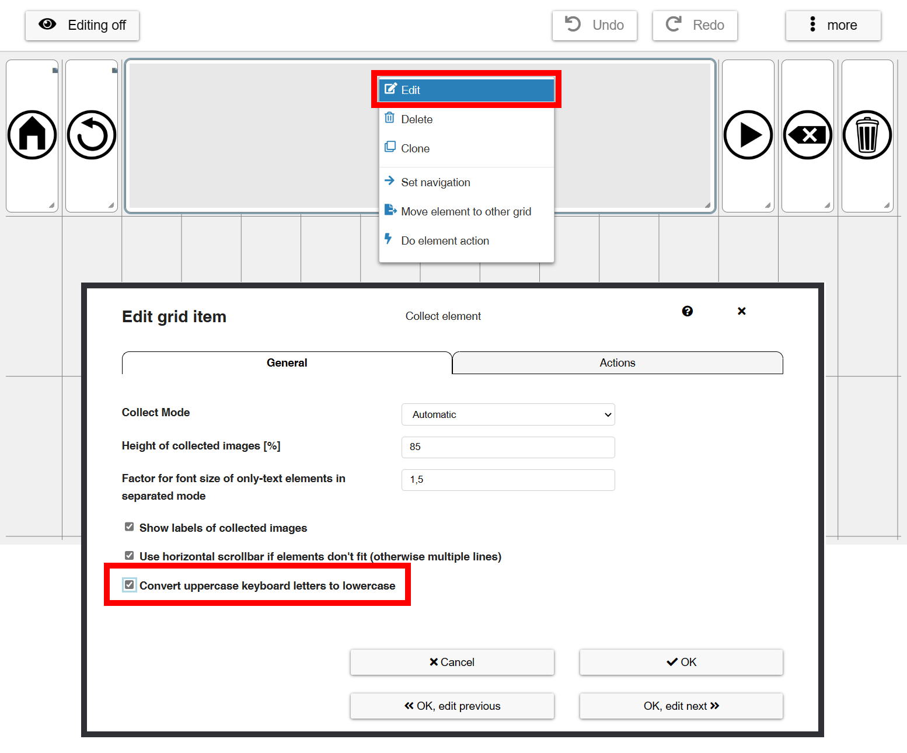Image resolution: width=907 pixels, height=753 pixels.
Task: Click the OK button
Action: coord(681,662)
